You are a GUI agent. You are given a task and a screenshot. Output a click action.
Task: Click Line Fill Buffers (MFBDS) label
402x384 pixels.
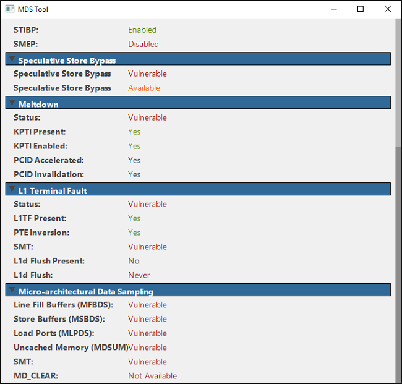pos(59,305)
